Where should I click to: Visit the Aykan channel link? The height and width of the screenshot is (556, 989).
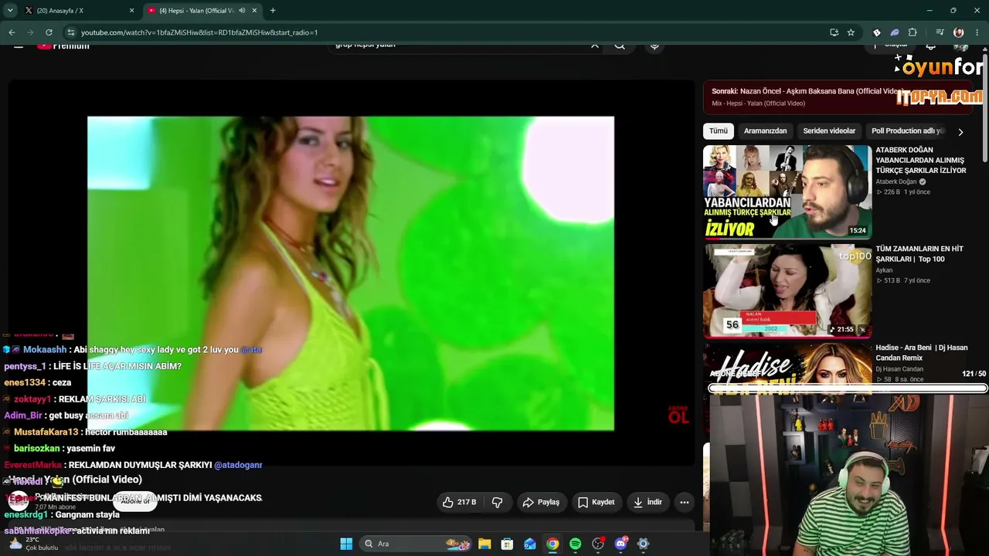[x=884, y=270]
